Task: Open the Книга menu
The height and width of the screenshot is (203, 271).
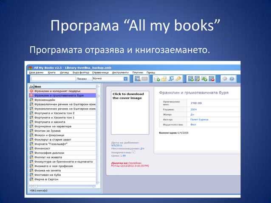Action: (52, 73)
